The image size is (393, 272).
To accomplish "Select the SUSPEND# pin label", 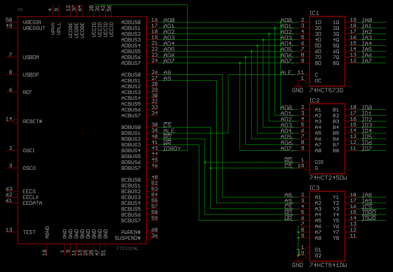I will pos(128,238).
